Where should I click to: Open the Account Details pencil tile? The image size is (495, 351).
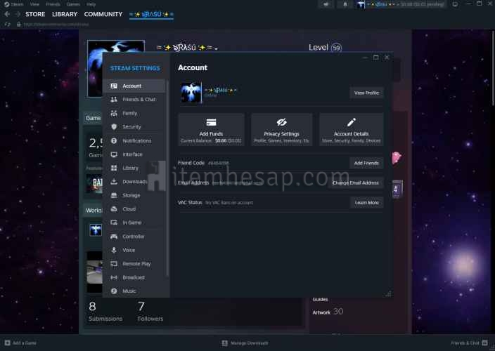[351, 129]
